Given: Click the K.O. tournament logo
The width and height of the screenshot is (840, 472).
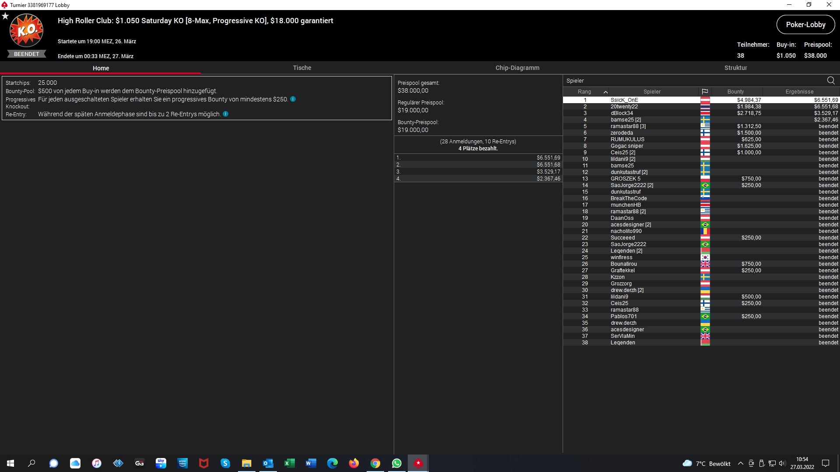Looking at the screenshot, I should pos(26,31).
